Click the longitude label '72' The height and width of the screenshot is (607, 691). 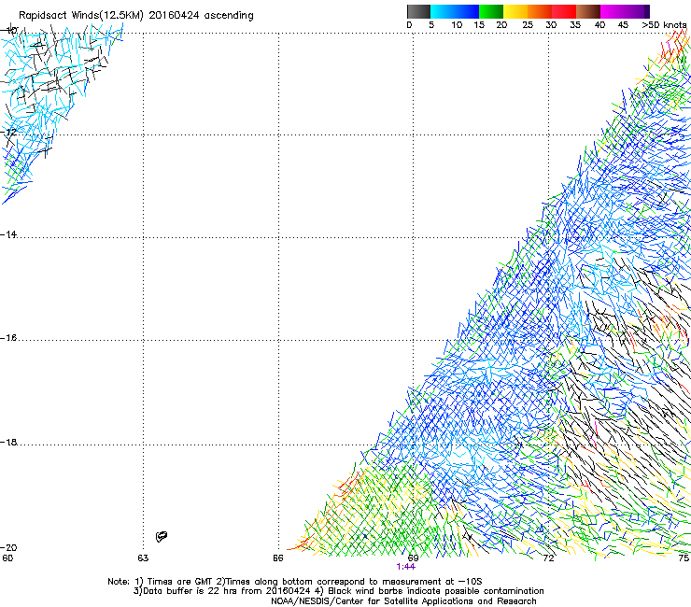548,558
